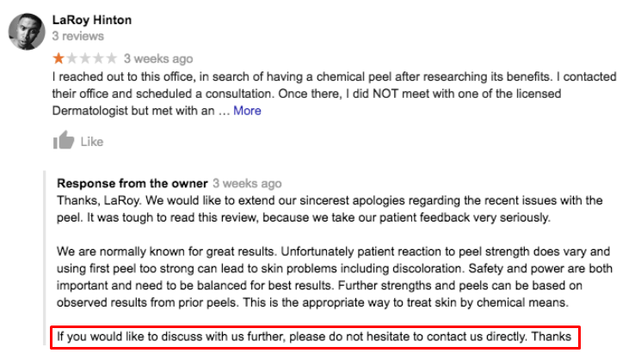Click the LaRoy Hinton reviewer name
The height and width of the screenshot is (359, 641).
click(x=92, y=20)
